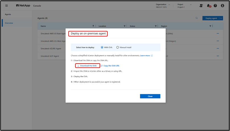
Task: Open the agents connector icon in header
Action: 201,6
